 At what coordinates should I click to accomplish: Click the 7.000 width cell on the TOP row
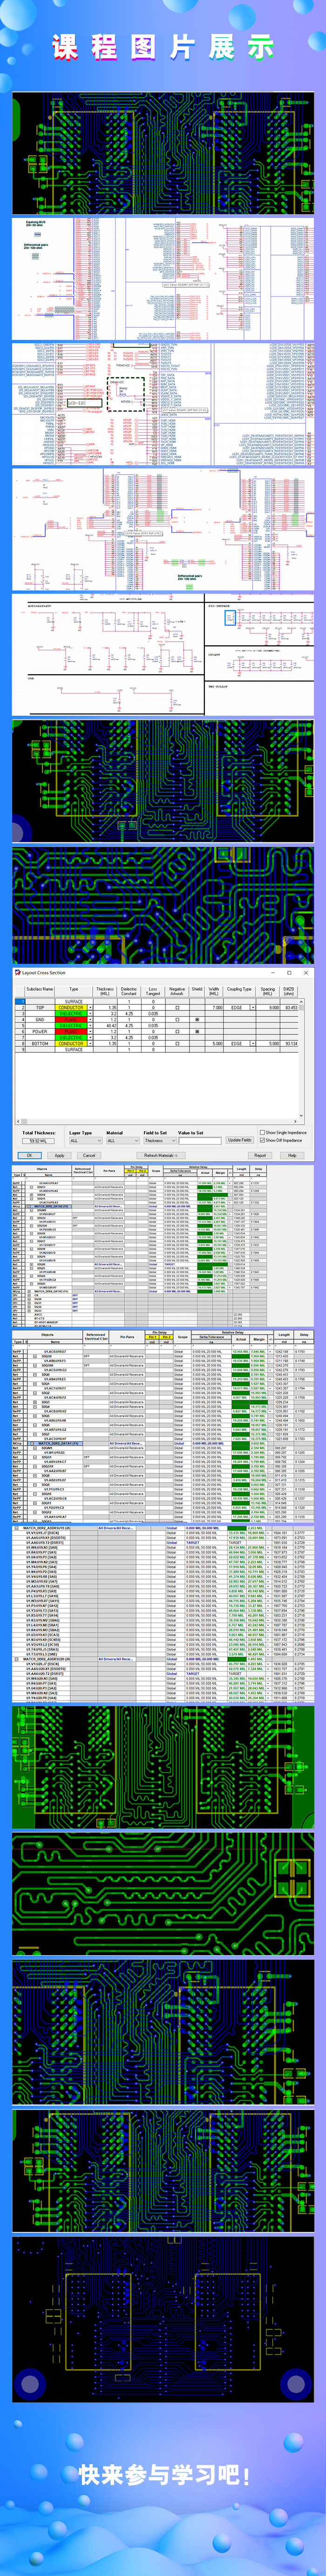click(214, 1007)
